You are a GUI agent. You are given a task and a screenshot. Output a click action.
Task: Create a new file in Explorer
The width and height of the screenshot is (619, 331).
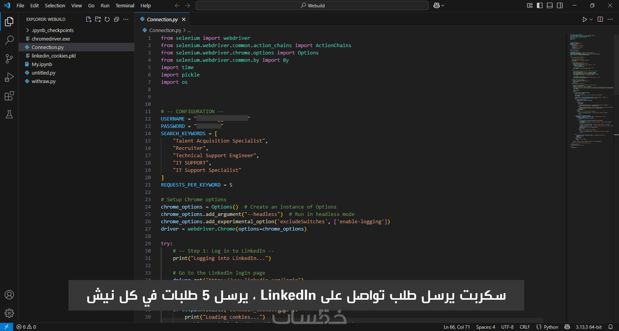click(89, 19)
